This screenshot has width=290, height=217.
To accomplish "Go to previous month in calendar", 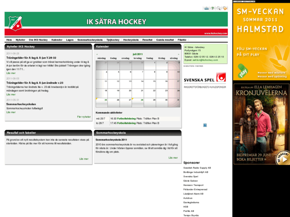I will pos(97,54).
